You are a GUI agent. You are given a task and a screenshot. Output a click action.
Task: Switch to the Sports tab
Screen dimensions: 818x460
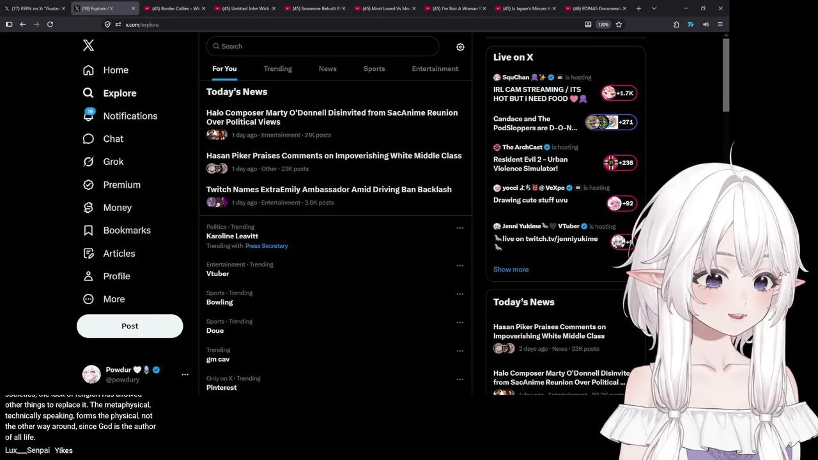click(374, 69)
